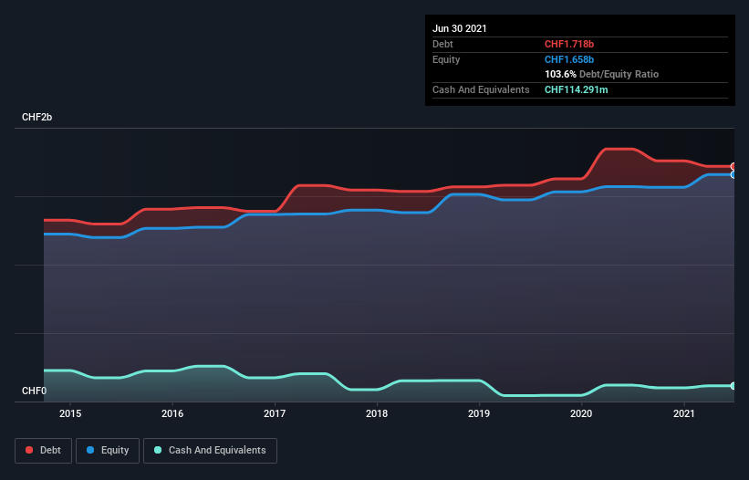Click the 2020 x-axis label
Viewport: 749px width, 480px height.
581,413
